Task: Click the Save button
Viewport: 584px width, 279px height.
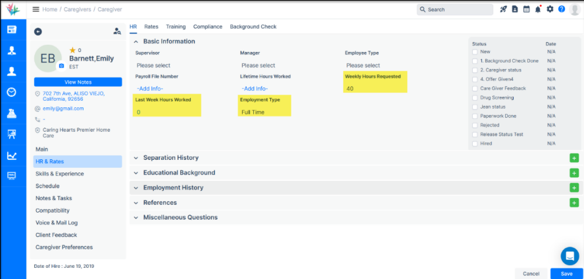Action: pos(566,273)
